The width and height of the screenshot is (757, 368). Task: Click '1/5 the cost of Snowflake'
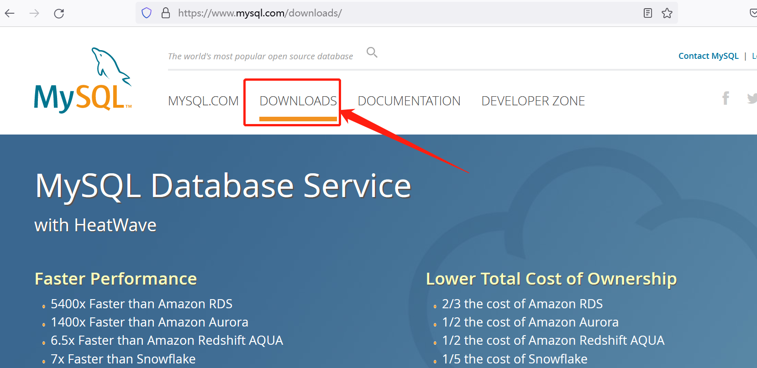pyautogui.click(x=515, y=359)
